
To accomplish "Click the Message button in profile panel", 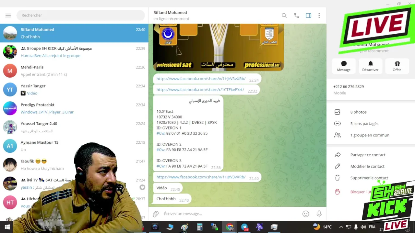I will [344, 66].
